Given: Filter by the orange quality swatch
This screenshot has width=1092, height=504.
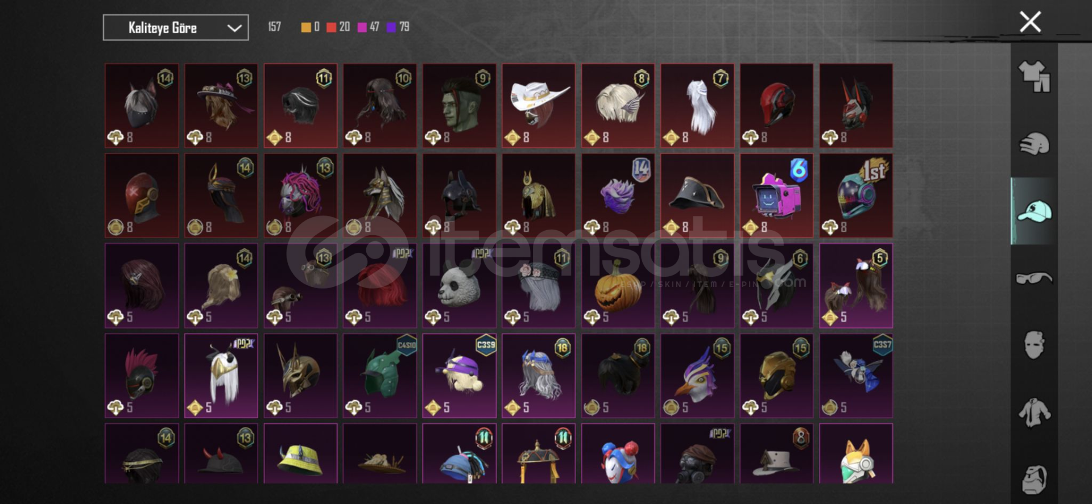Looking at the screenshot, I should pos(306,27).
